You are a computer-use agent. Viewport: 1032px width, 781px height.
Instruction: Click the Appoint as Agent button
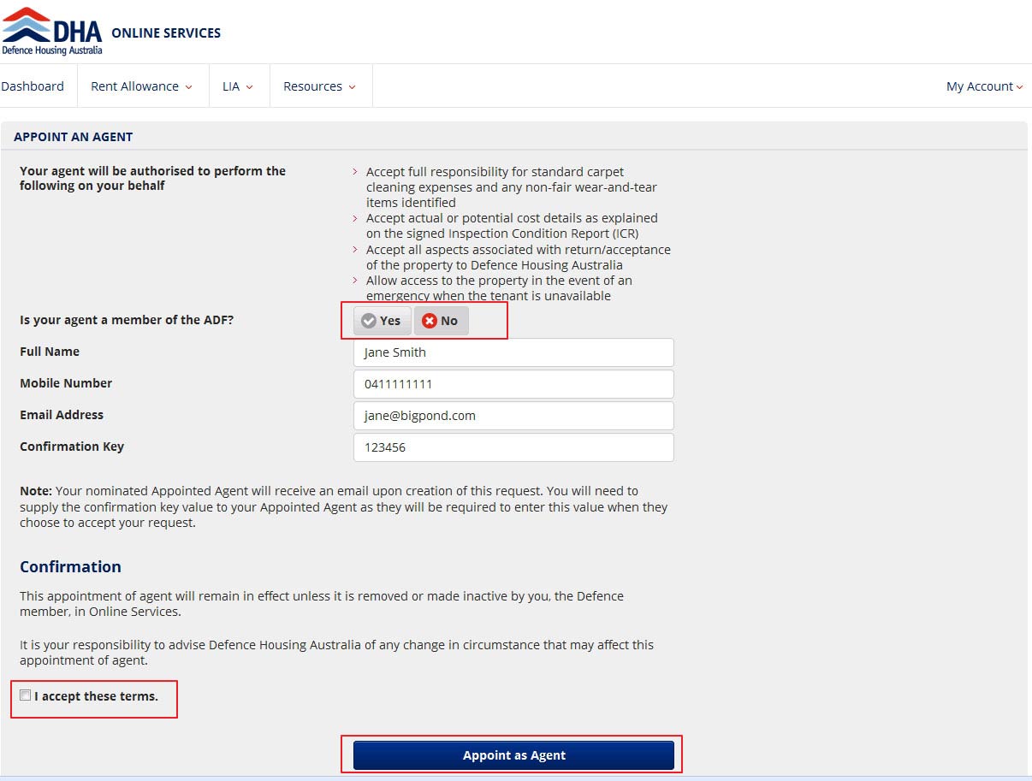click(513, 755)
